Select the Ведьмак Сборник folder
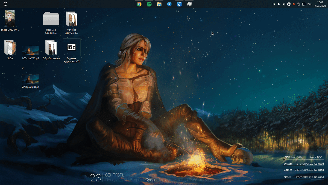The width and height of the screenshot is (328, 185). (51, 23)
